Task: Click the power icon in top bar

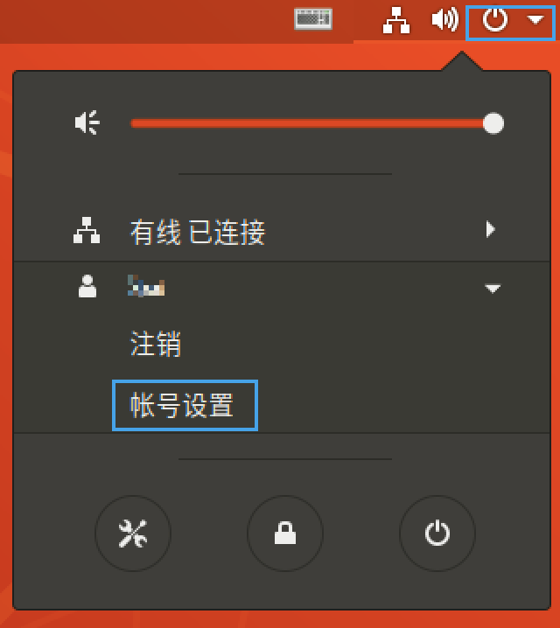Action: point(495,20)
